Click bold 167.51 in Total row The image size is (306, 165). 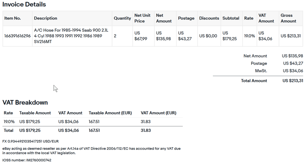[94, 130]
